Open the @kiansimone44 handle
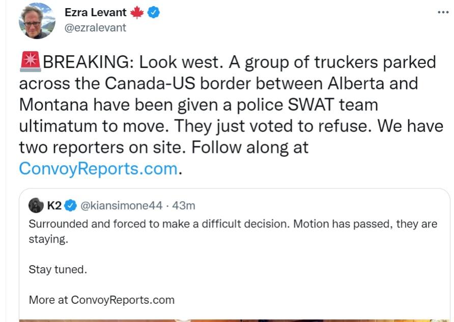Screen dimensions: 454x322 pos(122,205)
